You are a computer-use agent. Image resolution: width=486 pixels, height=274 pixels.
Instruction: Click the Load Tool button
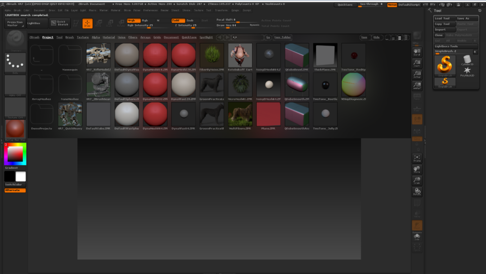[445, 18]
